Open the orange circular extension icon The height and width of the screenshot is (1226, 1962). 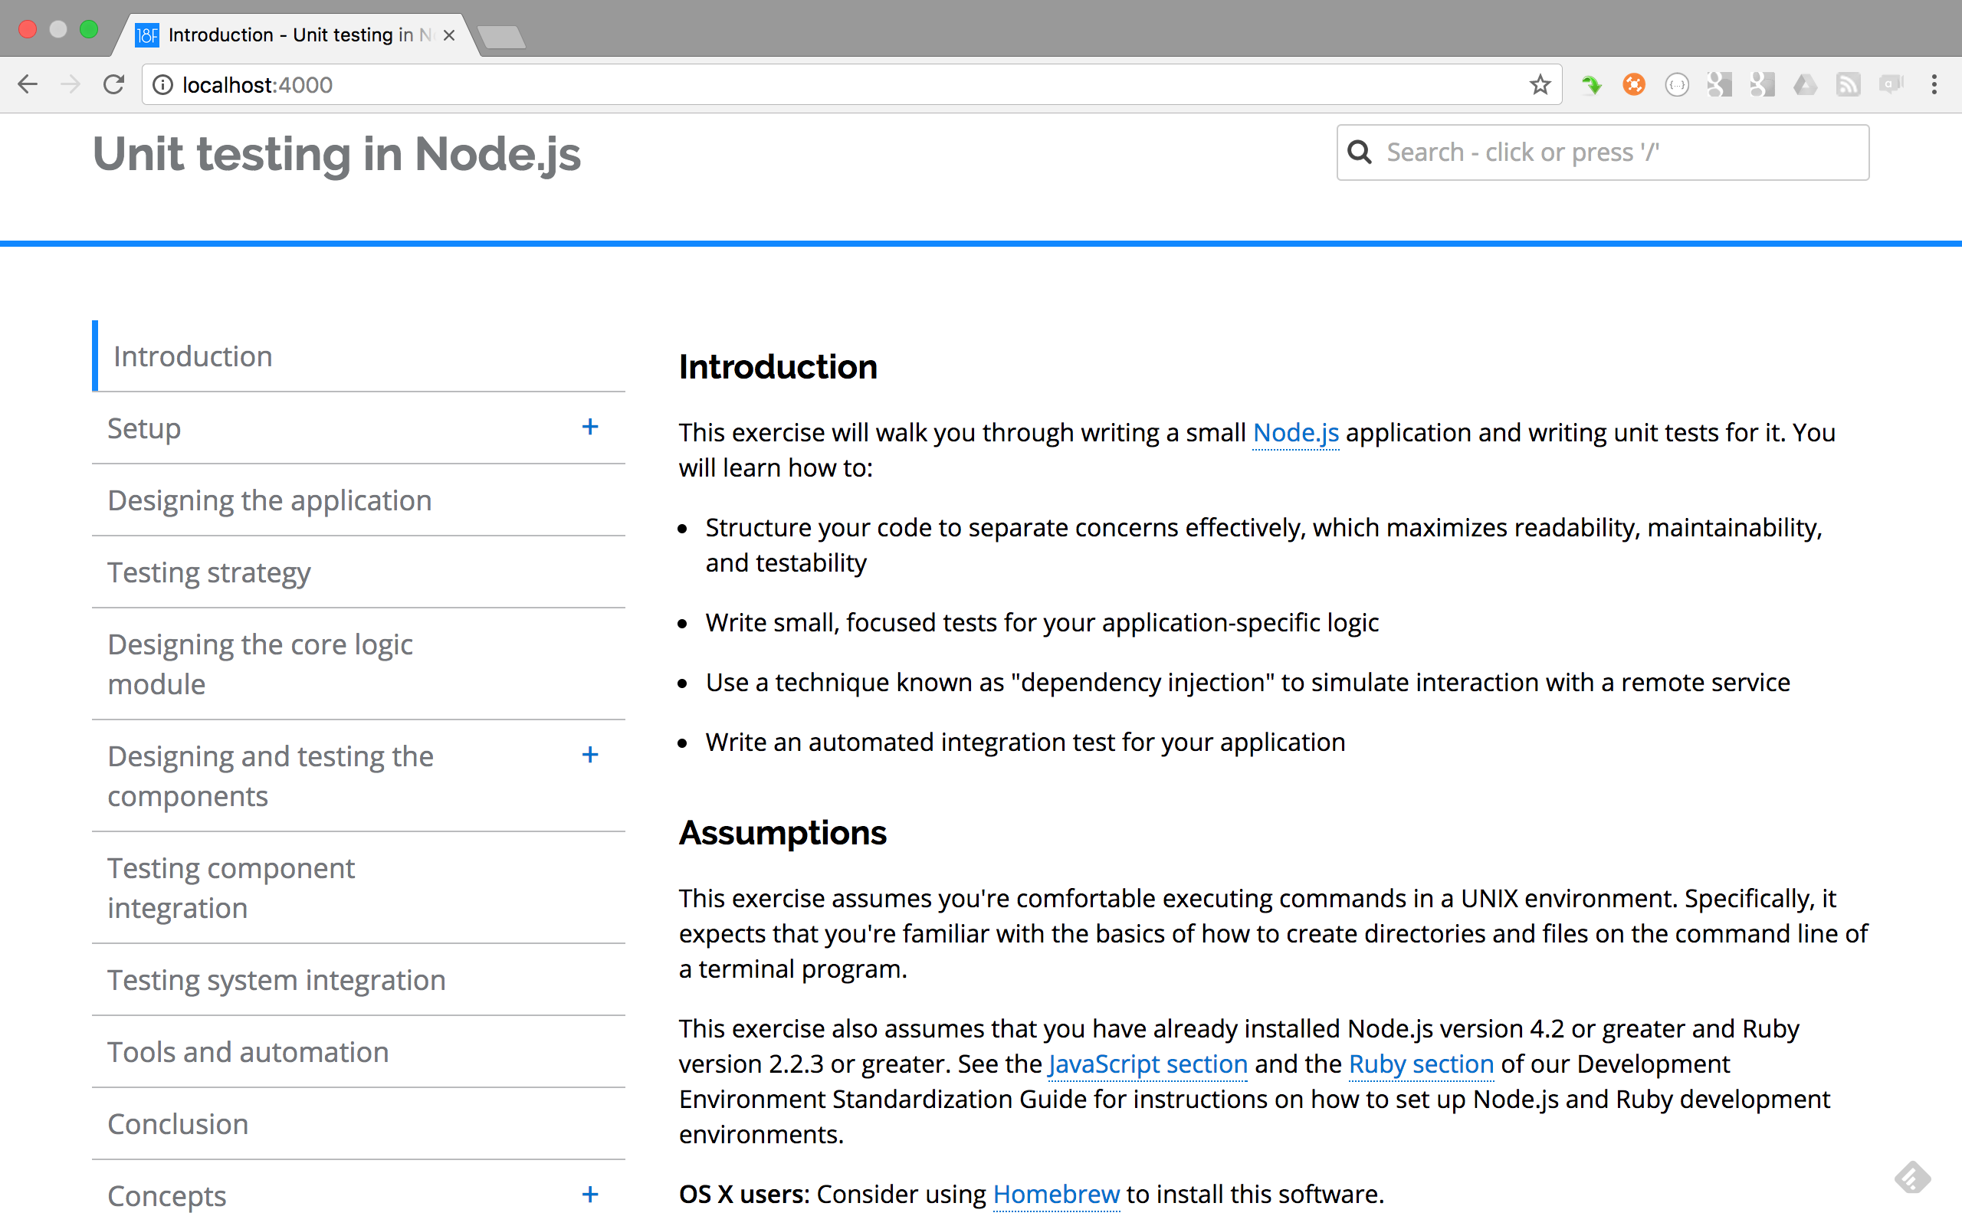coord(1634,84)
